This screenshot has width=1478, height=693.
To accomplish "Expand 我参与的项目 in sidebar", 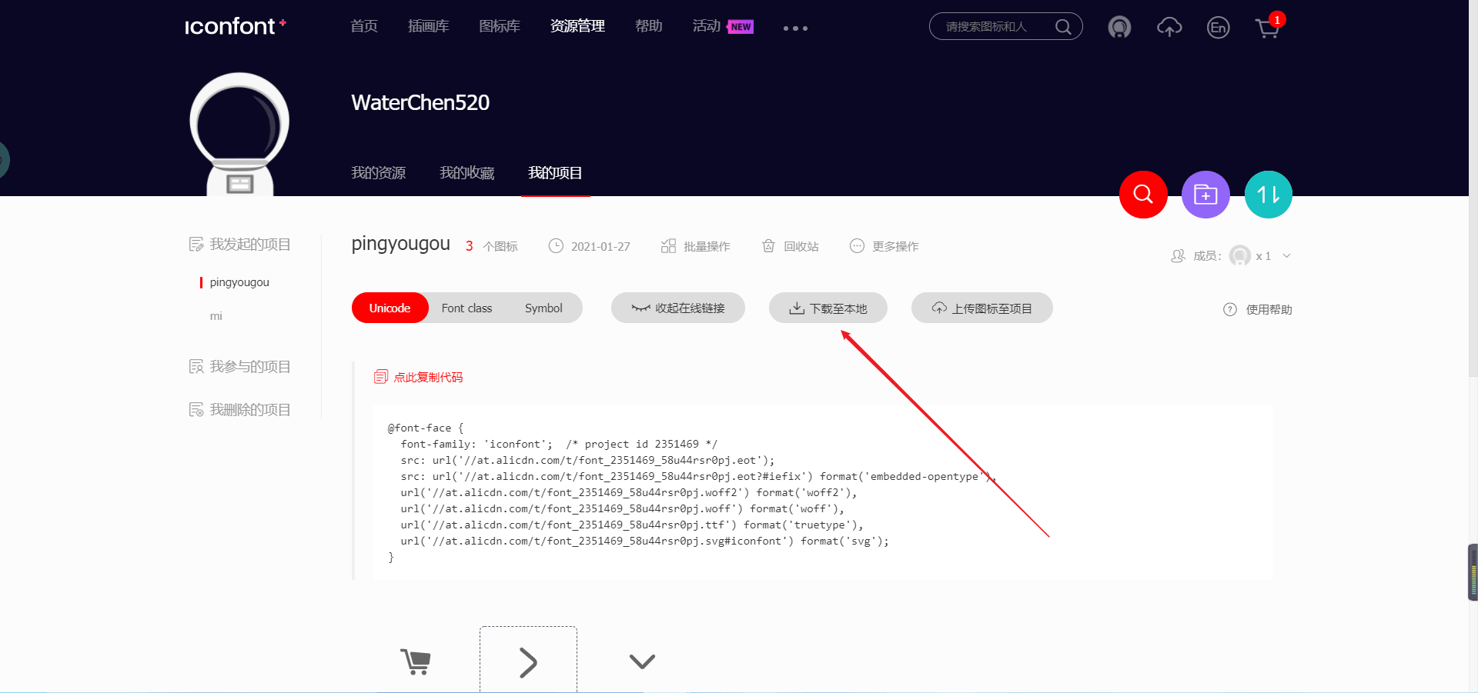I will 239,366.
